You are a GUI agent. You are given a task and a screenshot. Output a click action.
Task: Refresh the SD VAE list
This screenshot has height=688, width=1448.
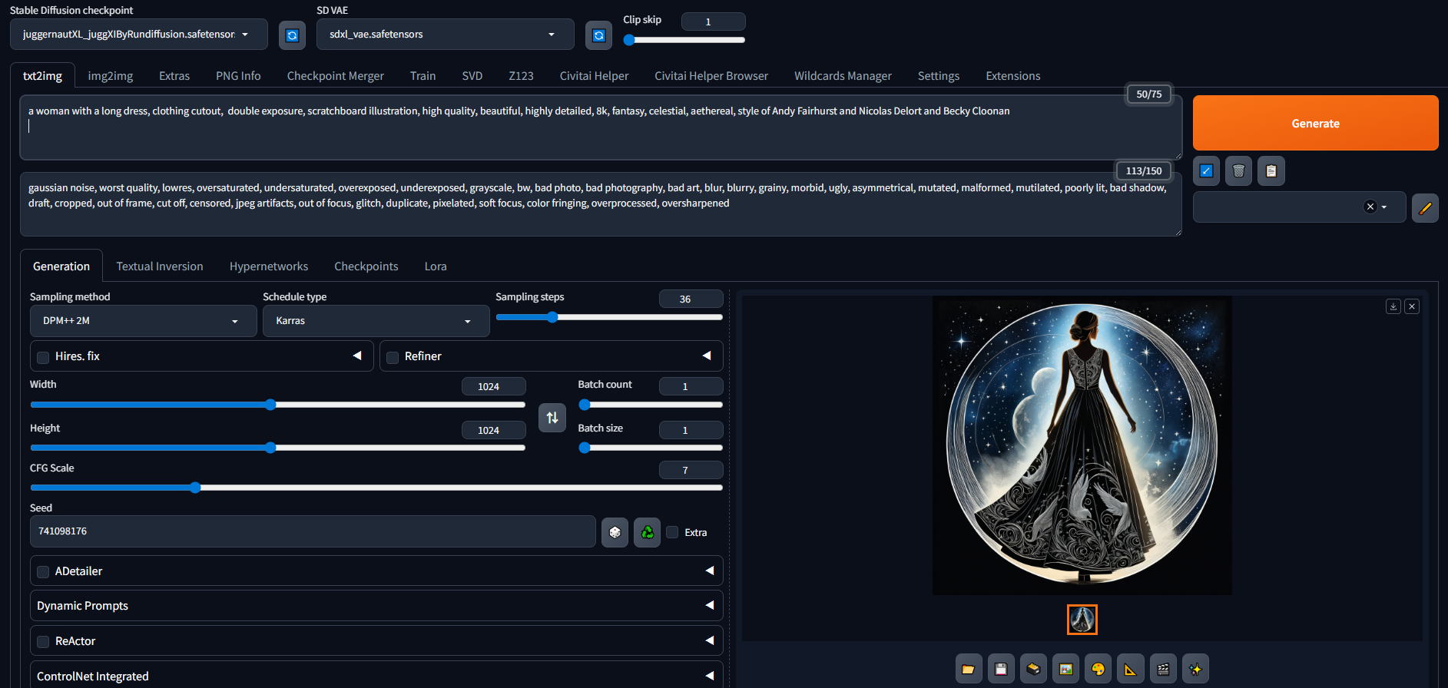click(x=598, y=35)
